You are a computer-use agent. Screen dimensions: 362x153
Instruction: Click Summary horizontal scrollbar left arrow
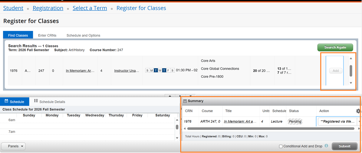(185, 128)
